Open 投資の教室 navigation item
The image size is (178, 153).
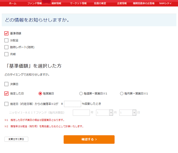(x=100, y=3)
